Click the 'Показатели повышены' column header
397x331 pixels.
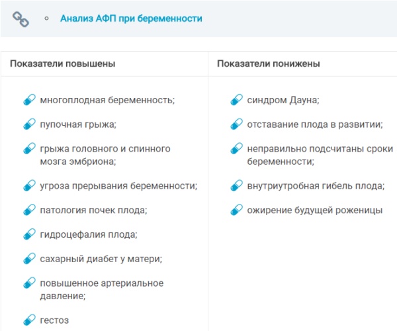[x=63, y=64]
